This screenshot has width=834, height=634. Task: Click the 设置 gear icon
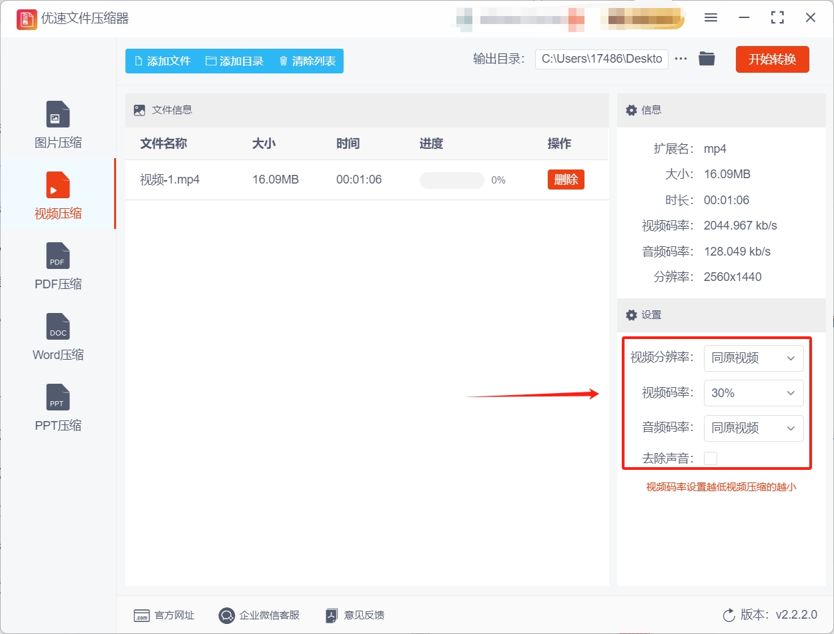[631, 314]
